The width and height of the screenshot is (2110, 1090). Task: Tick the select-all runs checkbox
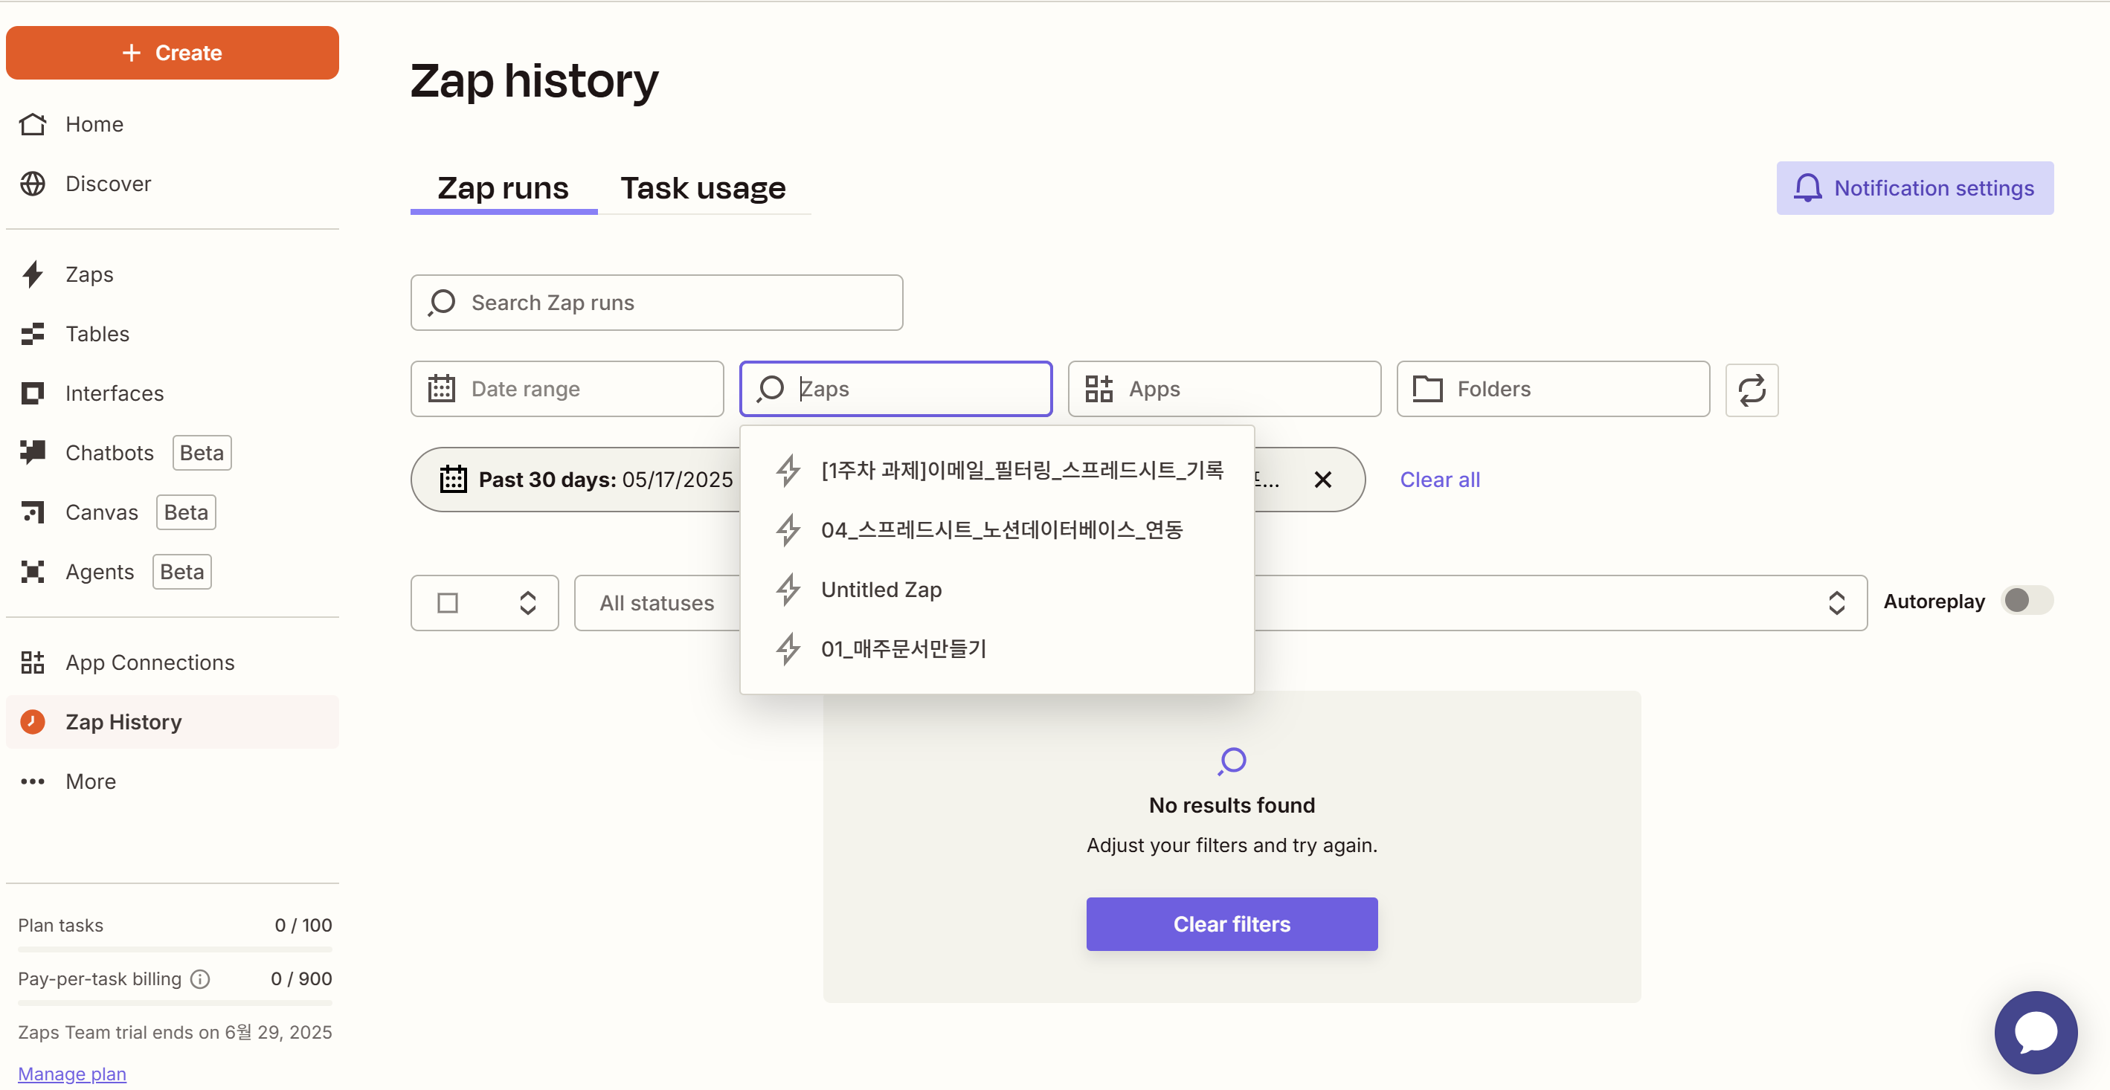(447, 604)
